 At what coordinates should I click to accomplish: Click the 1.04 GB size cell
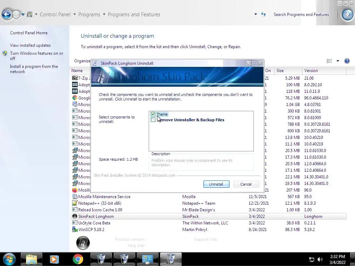click(293, 104)
